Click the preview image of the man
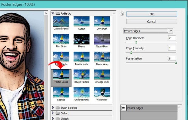The image size is (188, 120). [x=22, y=65]
